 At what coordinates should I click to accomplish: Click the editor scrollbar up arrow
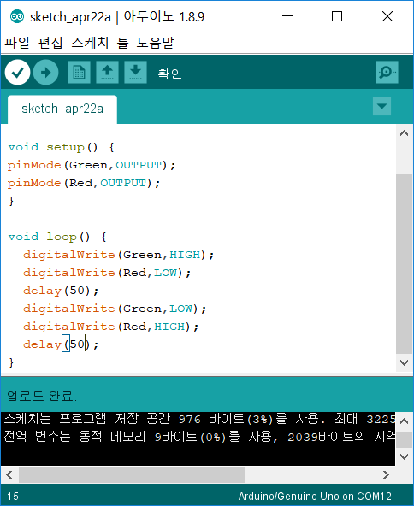tap(404, 133)
